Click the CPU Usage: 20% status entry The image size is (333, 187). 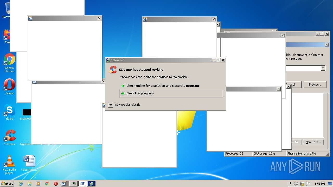point(269,153)
